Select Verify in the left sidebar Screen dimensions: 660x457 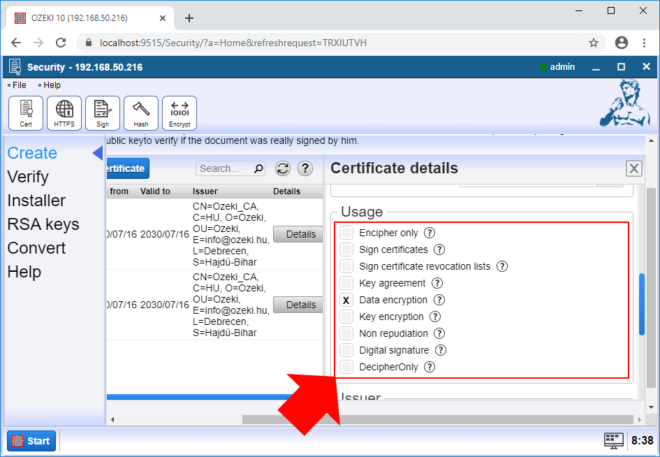point(28,177)
